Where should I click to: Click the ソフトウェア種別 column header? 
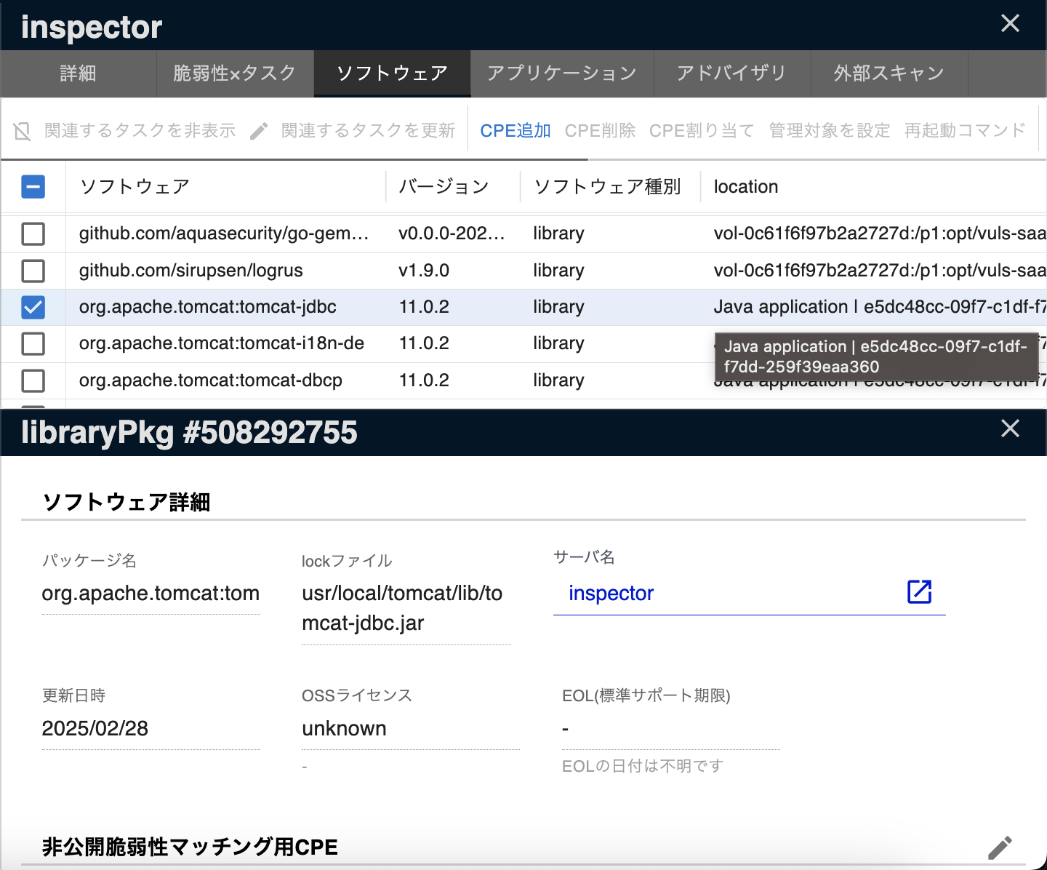(x=607, y=187)
